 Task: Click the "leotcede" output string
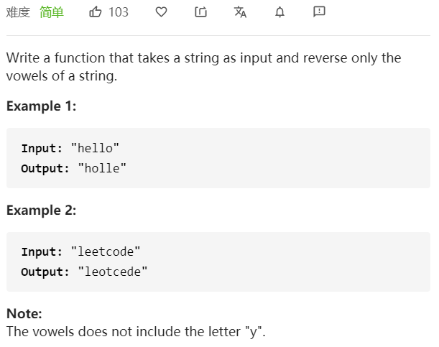point(113,272)
